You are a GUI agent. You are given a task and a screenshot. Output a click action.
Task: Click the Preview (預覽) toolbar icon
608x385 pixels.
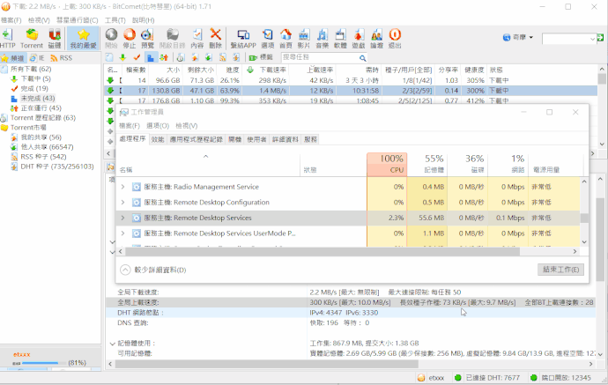[x=147, y=39]
